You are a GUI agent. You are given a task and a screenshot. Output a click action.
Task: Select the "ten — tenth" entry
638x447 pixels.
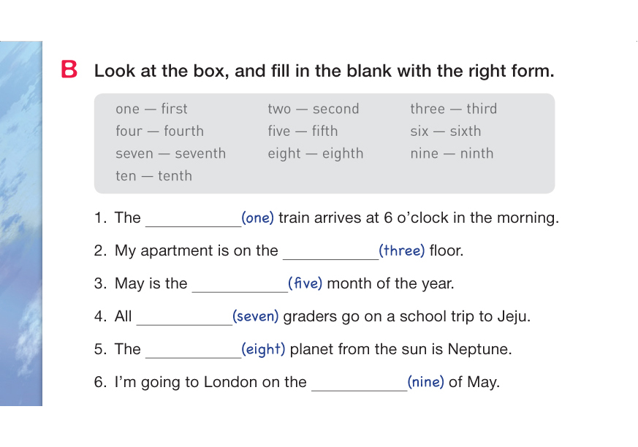(x=153, y=176)
